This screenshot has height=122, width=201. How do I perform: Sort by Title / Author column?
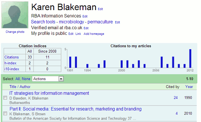point(20,87)
